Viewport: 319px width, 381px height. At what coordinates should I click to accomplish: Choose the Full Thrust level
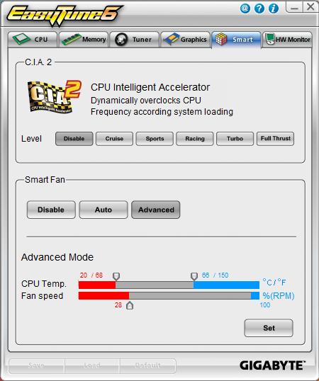click(275, 139)
